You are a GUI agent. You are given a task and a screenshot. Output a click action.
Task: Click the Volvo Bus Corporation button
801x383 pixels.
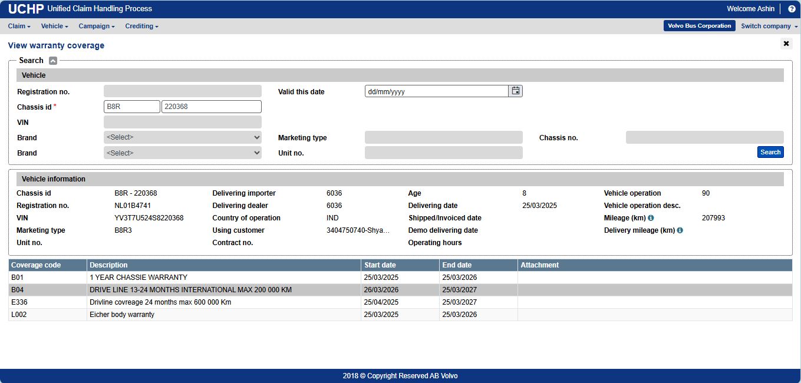click(699, 26)
